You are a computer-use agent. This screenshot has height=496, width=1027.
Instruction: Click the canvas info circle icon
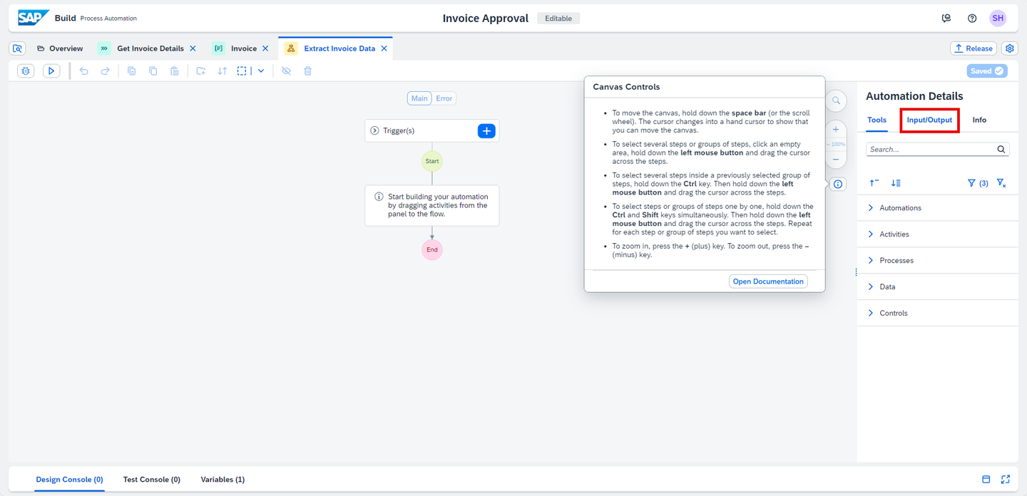[x=838, y=184]
